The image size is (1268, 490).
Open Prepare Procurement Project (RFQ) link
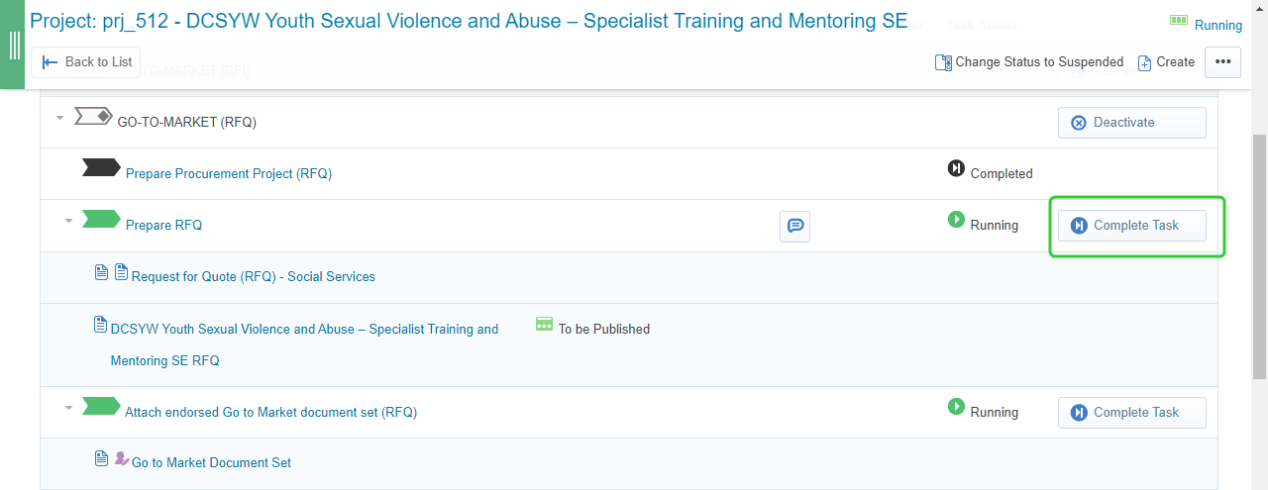click(229, 173)
